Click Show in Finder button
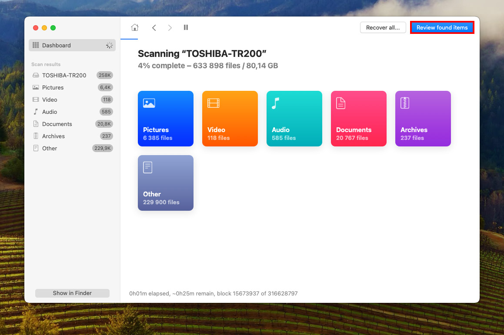504x335 pixels. tap(72, 293)
